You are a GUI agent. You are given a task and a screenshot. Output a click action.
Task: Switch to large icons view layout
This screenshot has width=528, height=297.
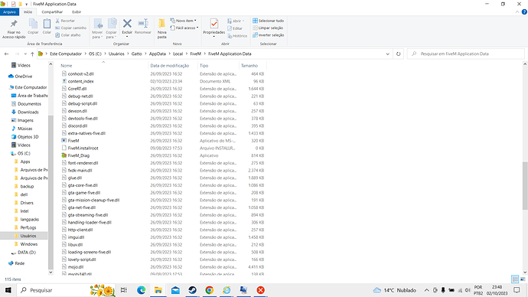523,279
